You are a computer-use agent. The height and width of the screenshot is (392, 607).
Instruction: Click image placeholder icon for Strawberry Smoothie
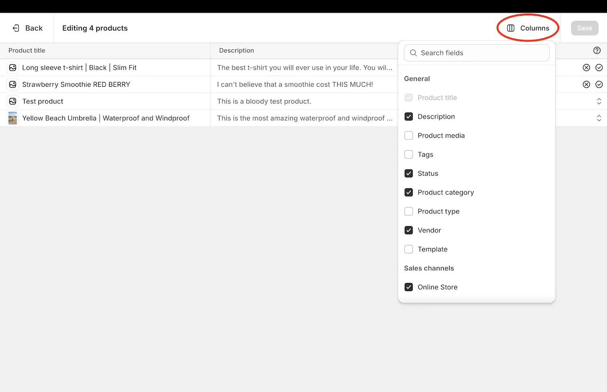coord(13,84)
